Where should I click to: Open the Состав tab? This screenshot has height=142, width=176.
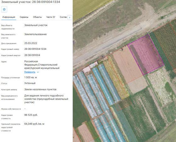point(63,17)
